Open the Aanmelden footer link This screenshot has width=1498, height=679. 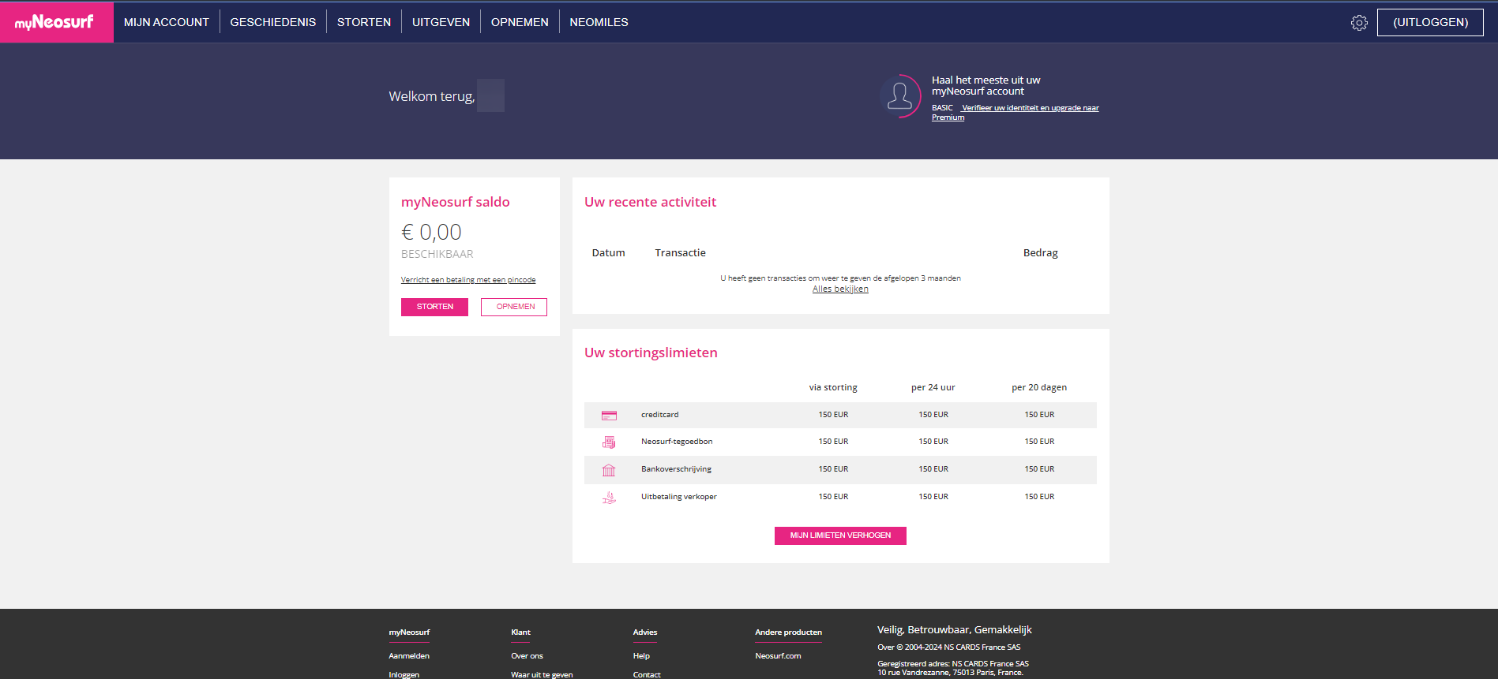(409, 656)
